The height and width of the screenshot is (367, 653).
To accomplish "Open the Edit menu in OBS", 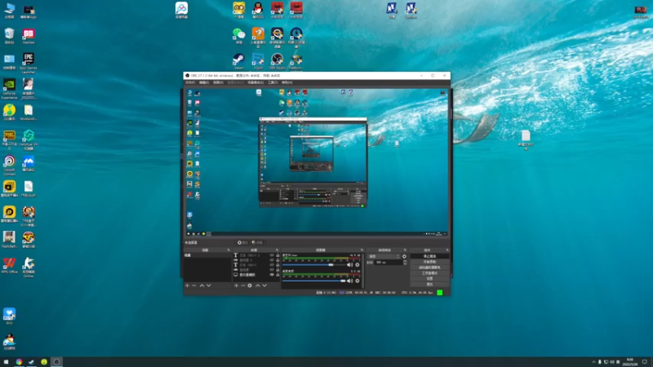I will [203, 82].
